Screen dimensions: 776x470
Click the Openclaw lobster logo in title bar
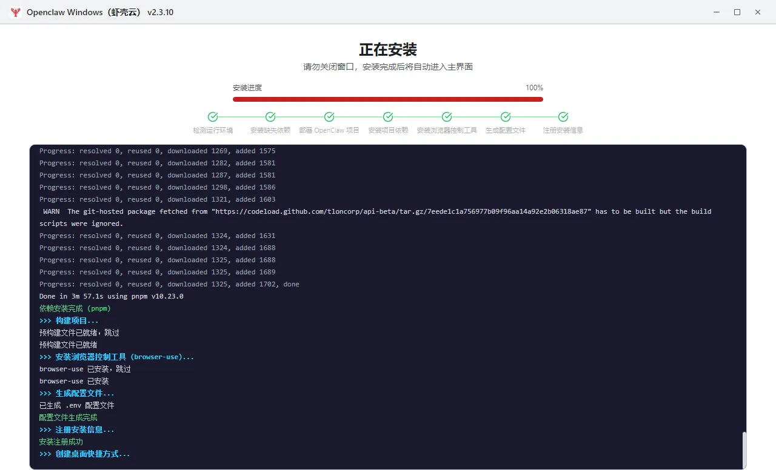[x=16, y=12]
